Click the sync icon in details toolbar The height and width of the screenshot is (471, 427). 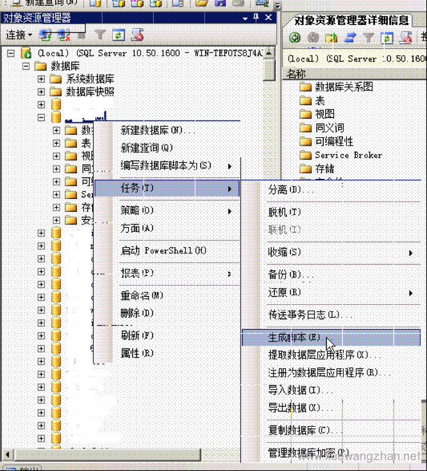click(x=350, y=38)
